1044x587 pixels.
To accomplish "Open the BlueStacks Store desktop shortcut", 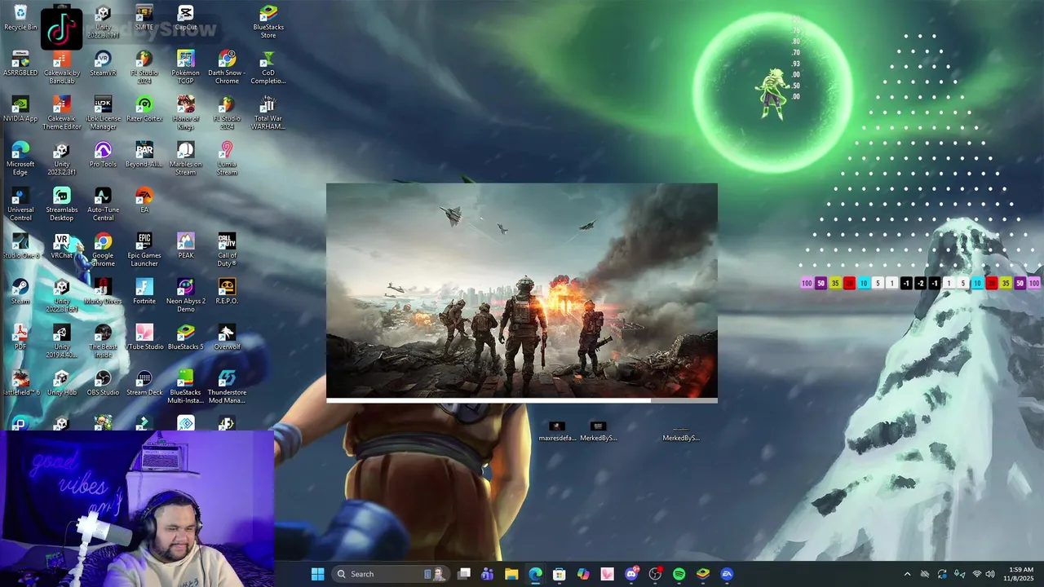I will point(268,22).
